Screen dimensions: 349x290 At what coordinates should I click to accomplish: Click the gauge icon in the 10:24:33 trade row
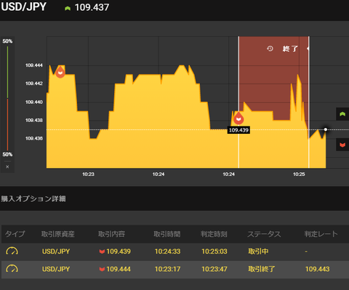coord(12,251)
